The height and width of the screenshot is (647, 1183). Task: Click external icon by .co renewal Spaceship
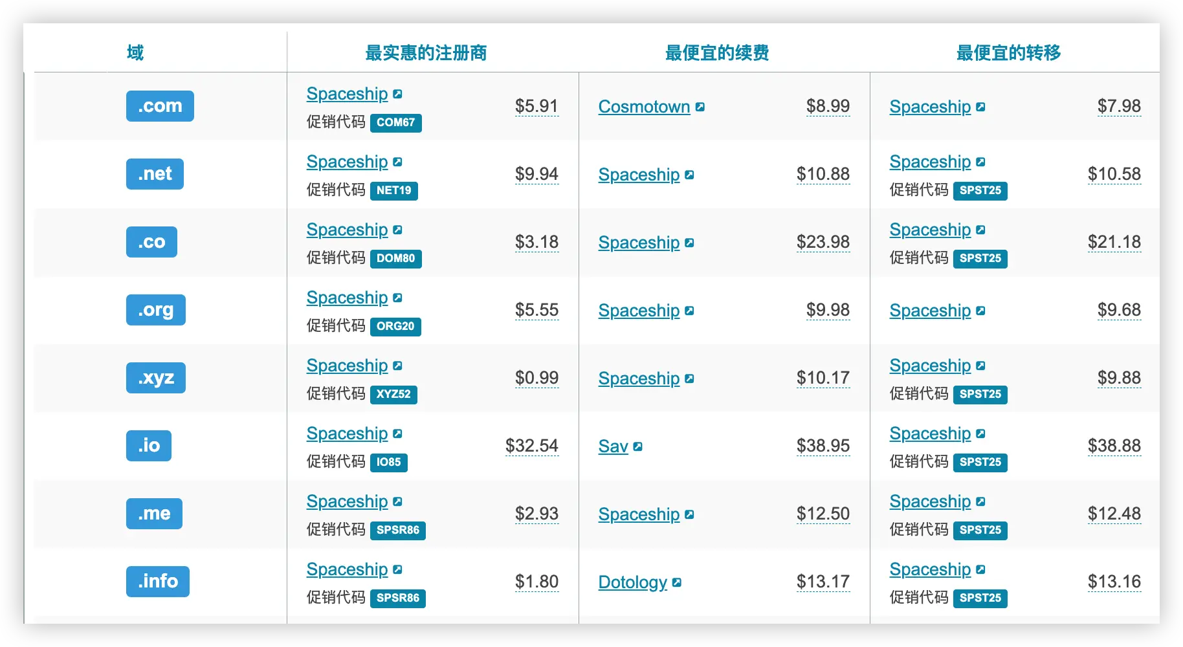click(x=689, y=243)
